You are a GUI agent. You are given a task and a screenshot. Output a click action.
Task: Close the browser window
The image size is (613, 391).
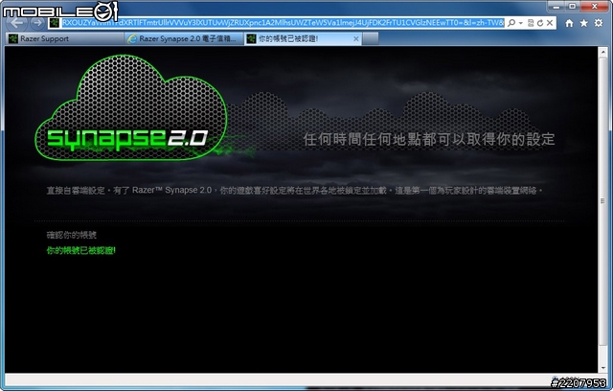tap(594, 7)
